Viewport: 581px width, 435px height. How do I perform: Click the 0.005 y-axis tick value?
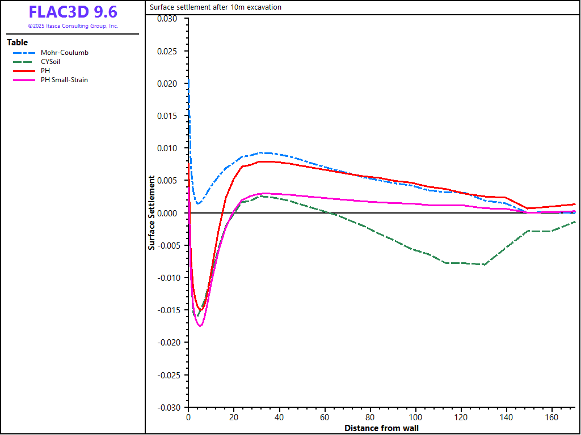pos(167,181)
